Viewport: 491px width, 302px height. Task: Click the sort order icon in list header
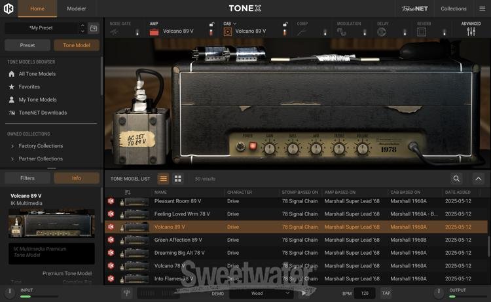tap(128, 192)
